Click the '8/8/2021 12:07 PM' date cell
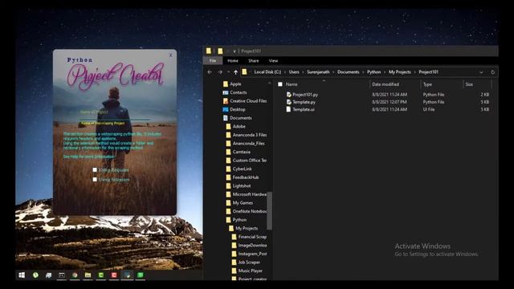Screen dimensions: 514x289 390,102
